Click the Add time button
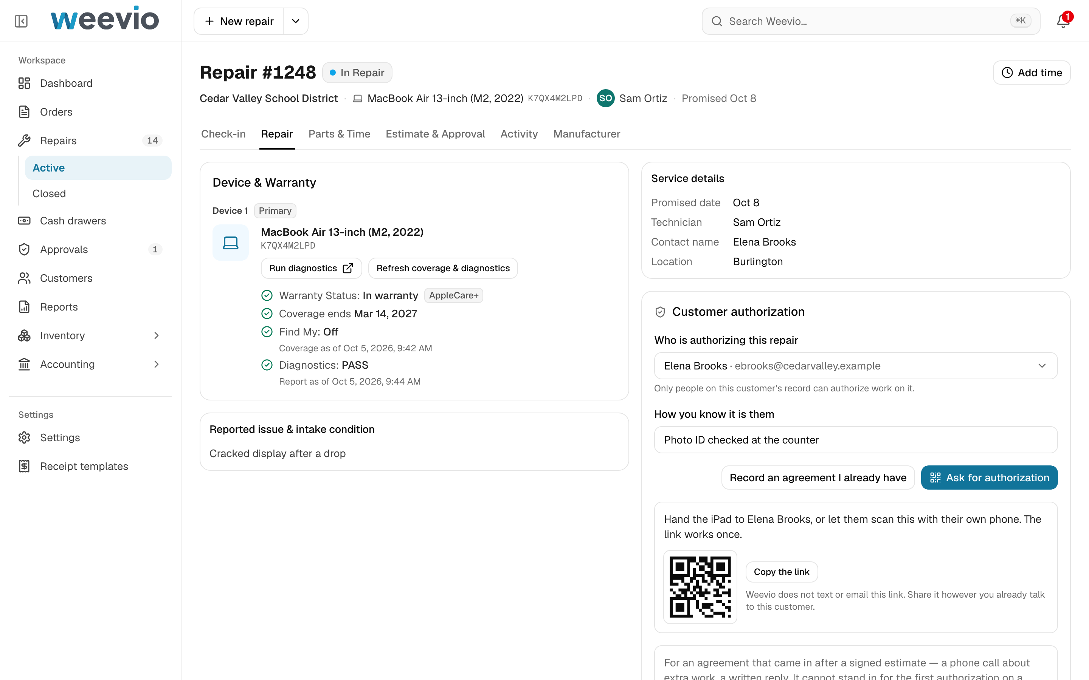Image resolution: width=1089 pixels, height=680 pixels. point(1032,73)
